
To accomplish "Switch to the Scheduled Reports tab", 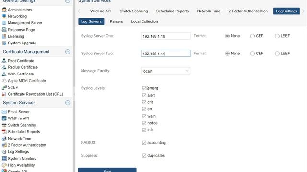I will (172, 11).
